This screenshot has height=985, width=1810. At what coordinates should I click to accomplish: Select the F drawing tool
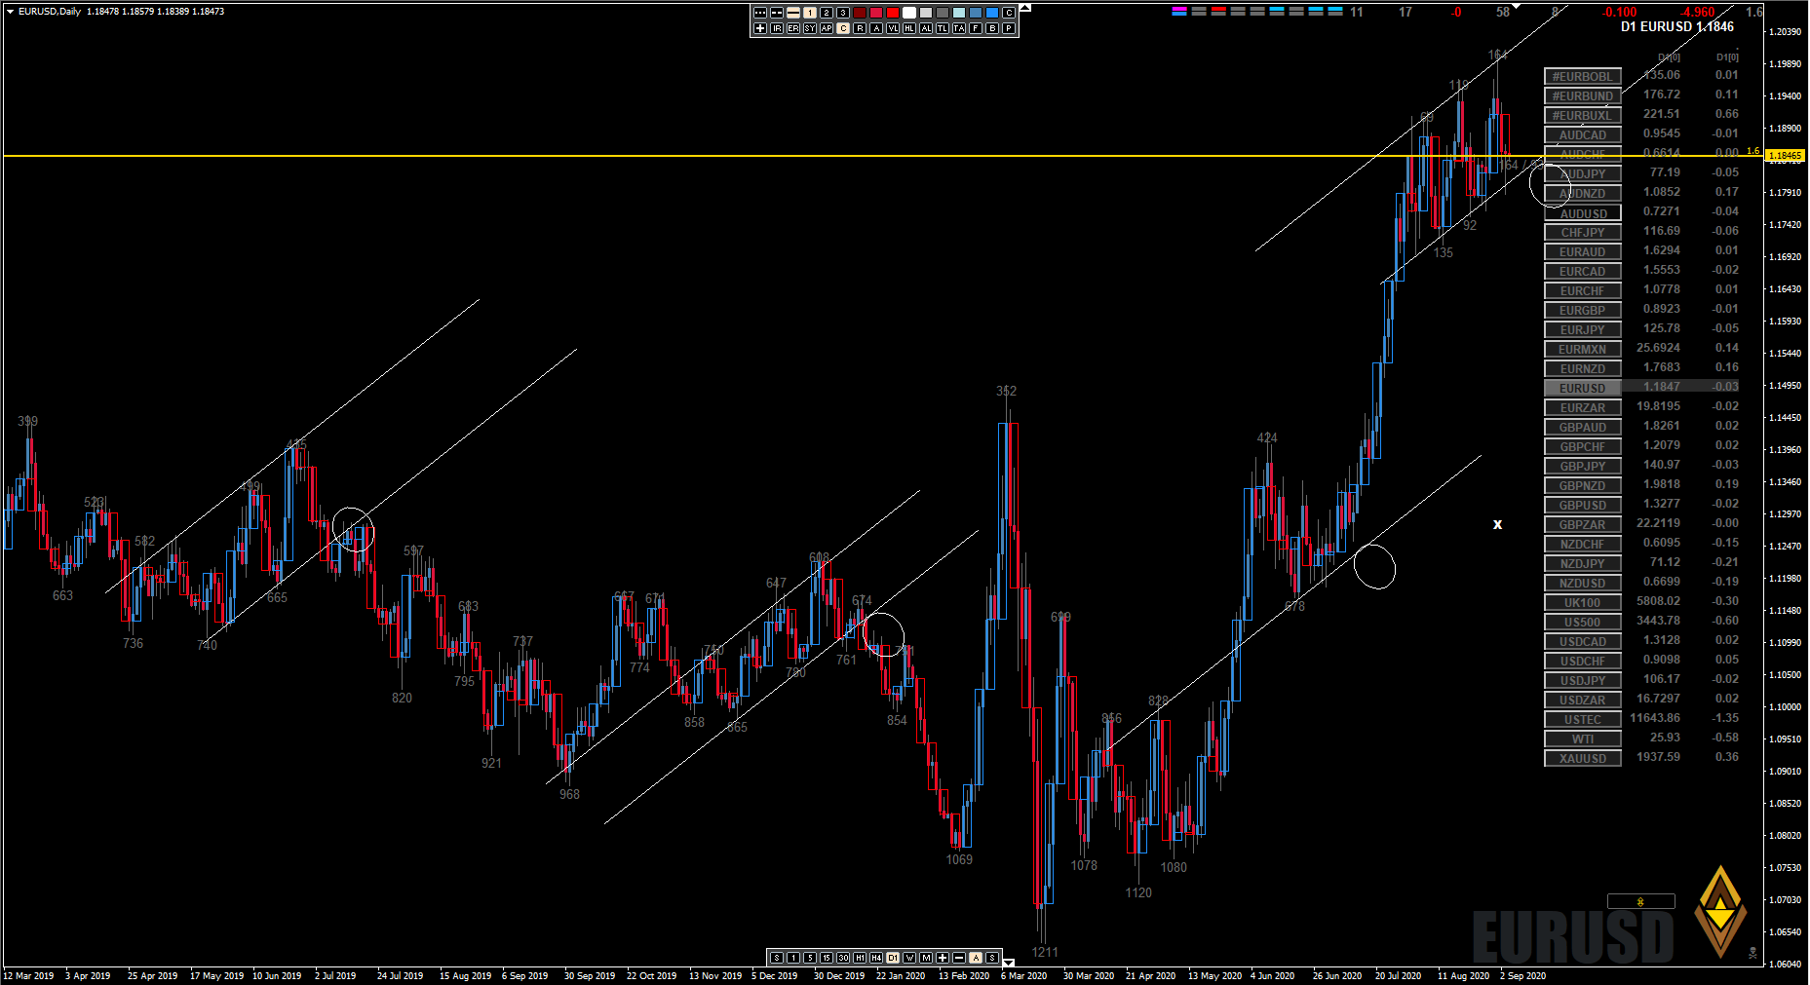(976, 28)
